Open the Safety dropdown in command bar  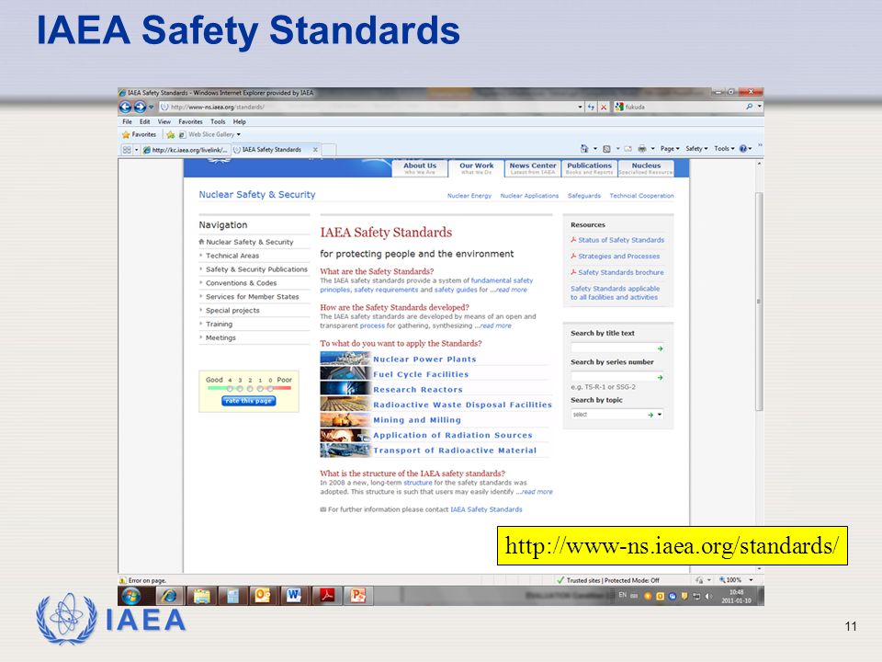(697, 149)
